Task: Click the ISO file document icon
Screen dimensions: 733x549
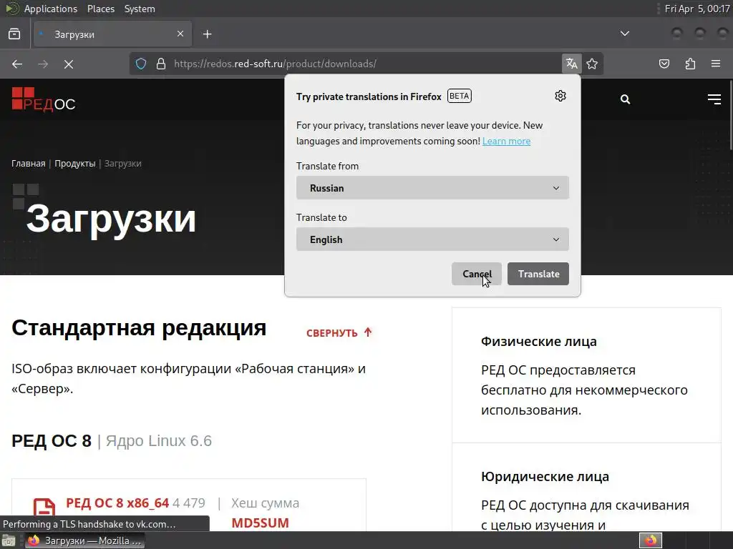Action: click(44, 509)
